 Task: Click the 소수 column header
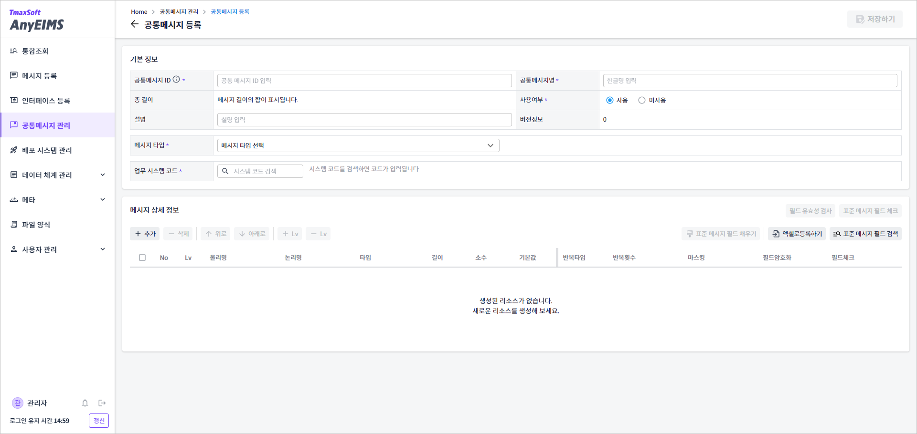coord(481,258)
